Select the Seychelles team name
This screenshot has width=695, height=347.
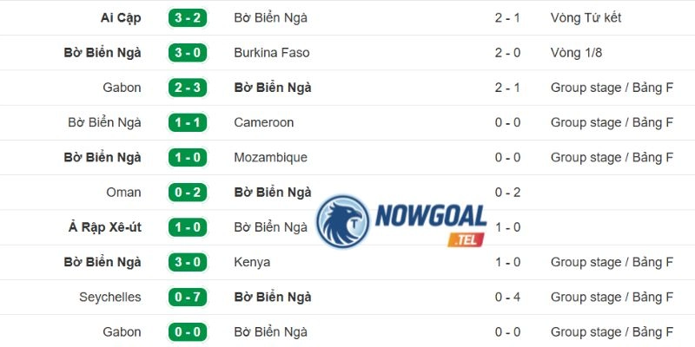coord(110,297)
